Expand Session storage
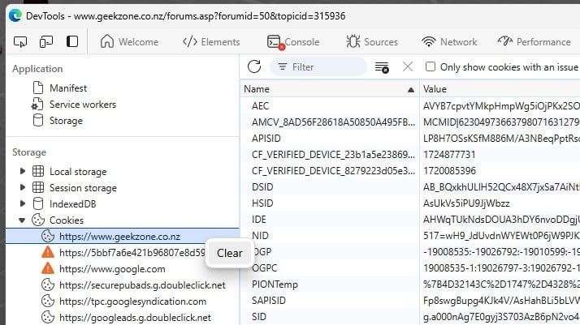Viewport: 580px width, 325px height. [23, 187]
